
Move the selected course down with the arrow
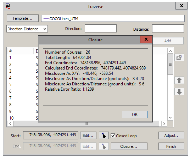click(179, 91)
